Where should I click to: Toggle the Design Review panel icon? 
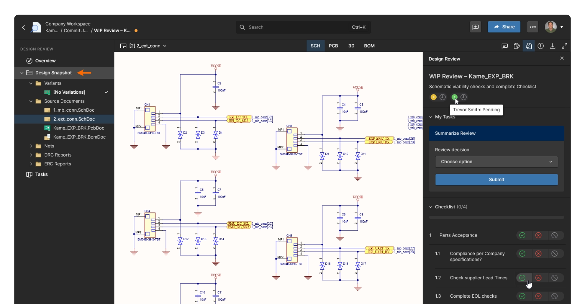point(529,46)
